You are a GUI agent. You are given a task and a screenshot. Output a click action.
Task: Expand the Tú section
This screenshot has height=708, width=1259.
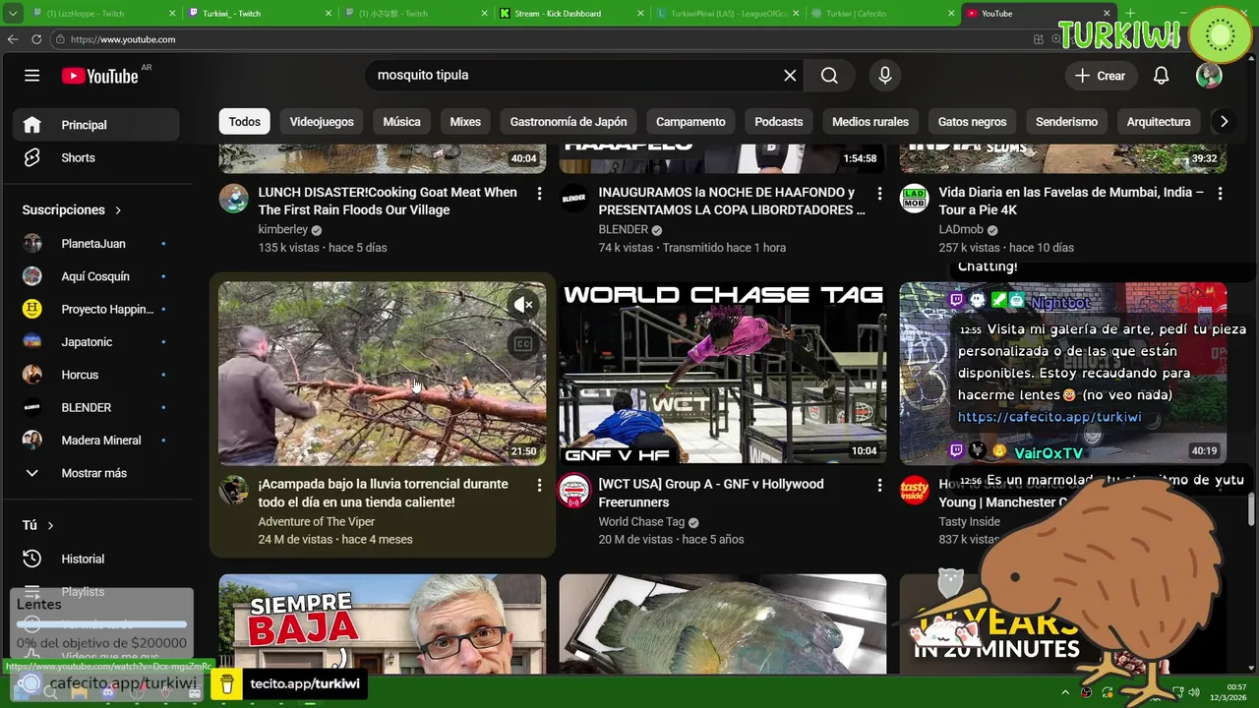tap(38, 525)
